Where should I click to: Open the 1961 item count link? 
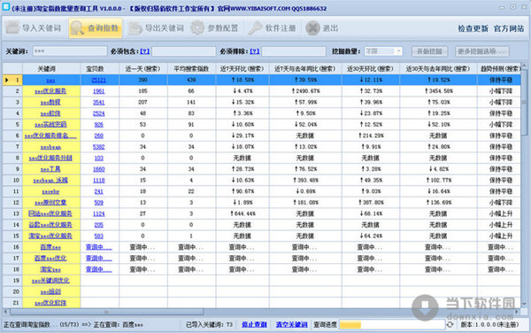point(98,91)
